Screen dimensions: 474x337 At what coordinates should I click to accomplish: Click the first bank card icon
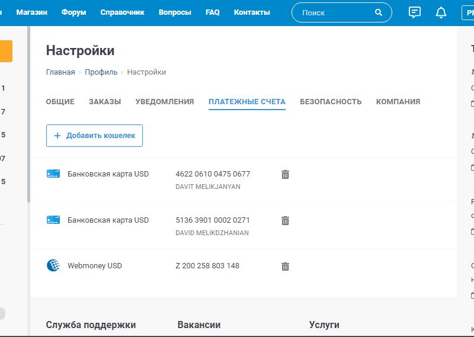tap(53, 174)
